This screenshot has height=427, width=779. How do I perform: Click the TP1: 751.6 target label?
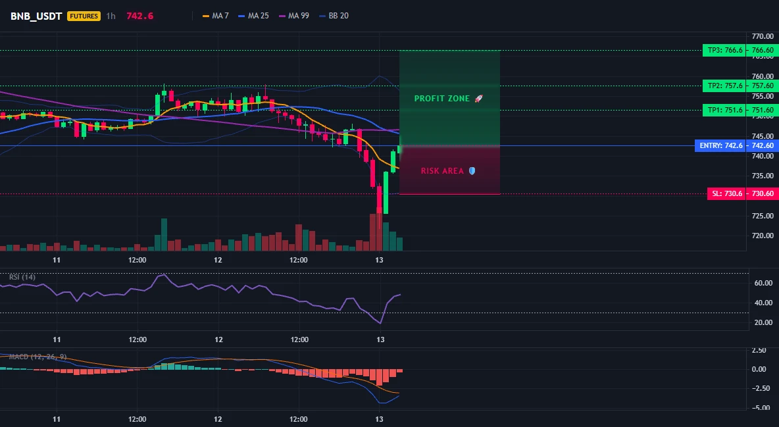(725, 110)
